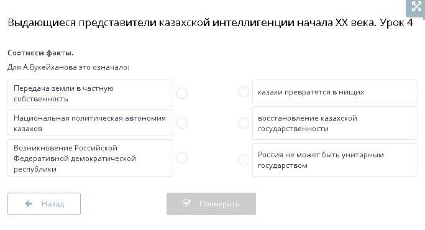Click the Передача земли в частную собственность card
Screen dimensions: 425x230
point(90,93)
